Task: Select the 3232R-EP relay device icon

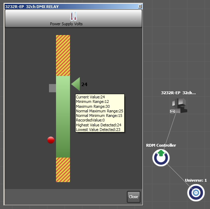Action: 178,105
